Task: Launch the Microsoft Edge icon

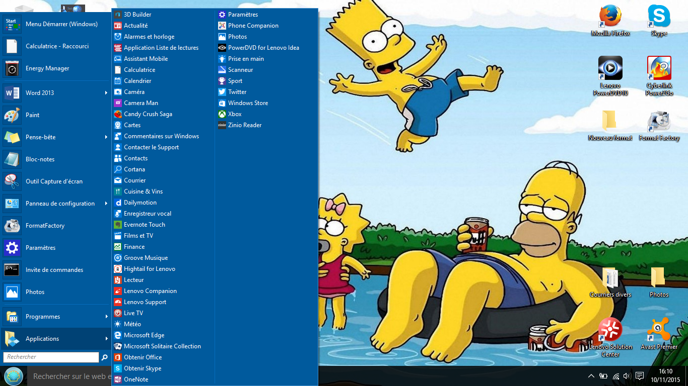Action: point(118,335)
